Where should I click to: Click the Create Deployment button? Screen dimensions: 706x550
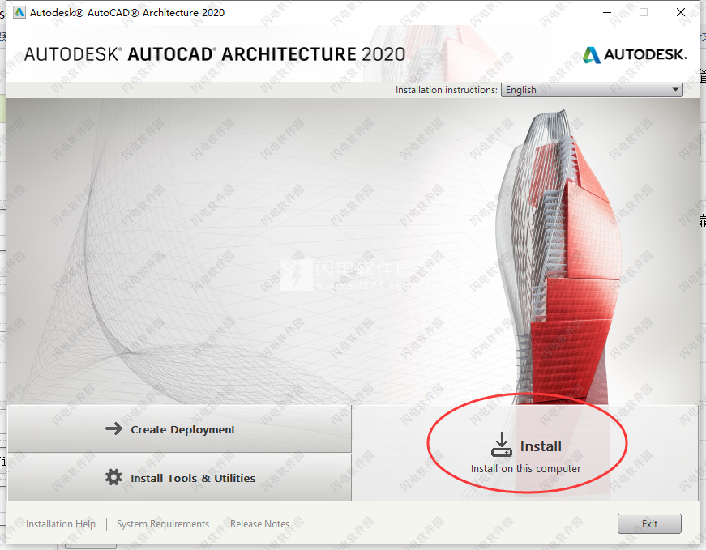tap(180, 429)
